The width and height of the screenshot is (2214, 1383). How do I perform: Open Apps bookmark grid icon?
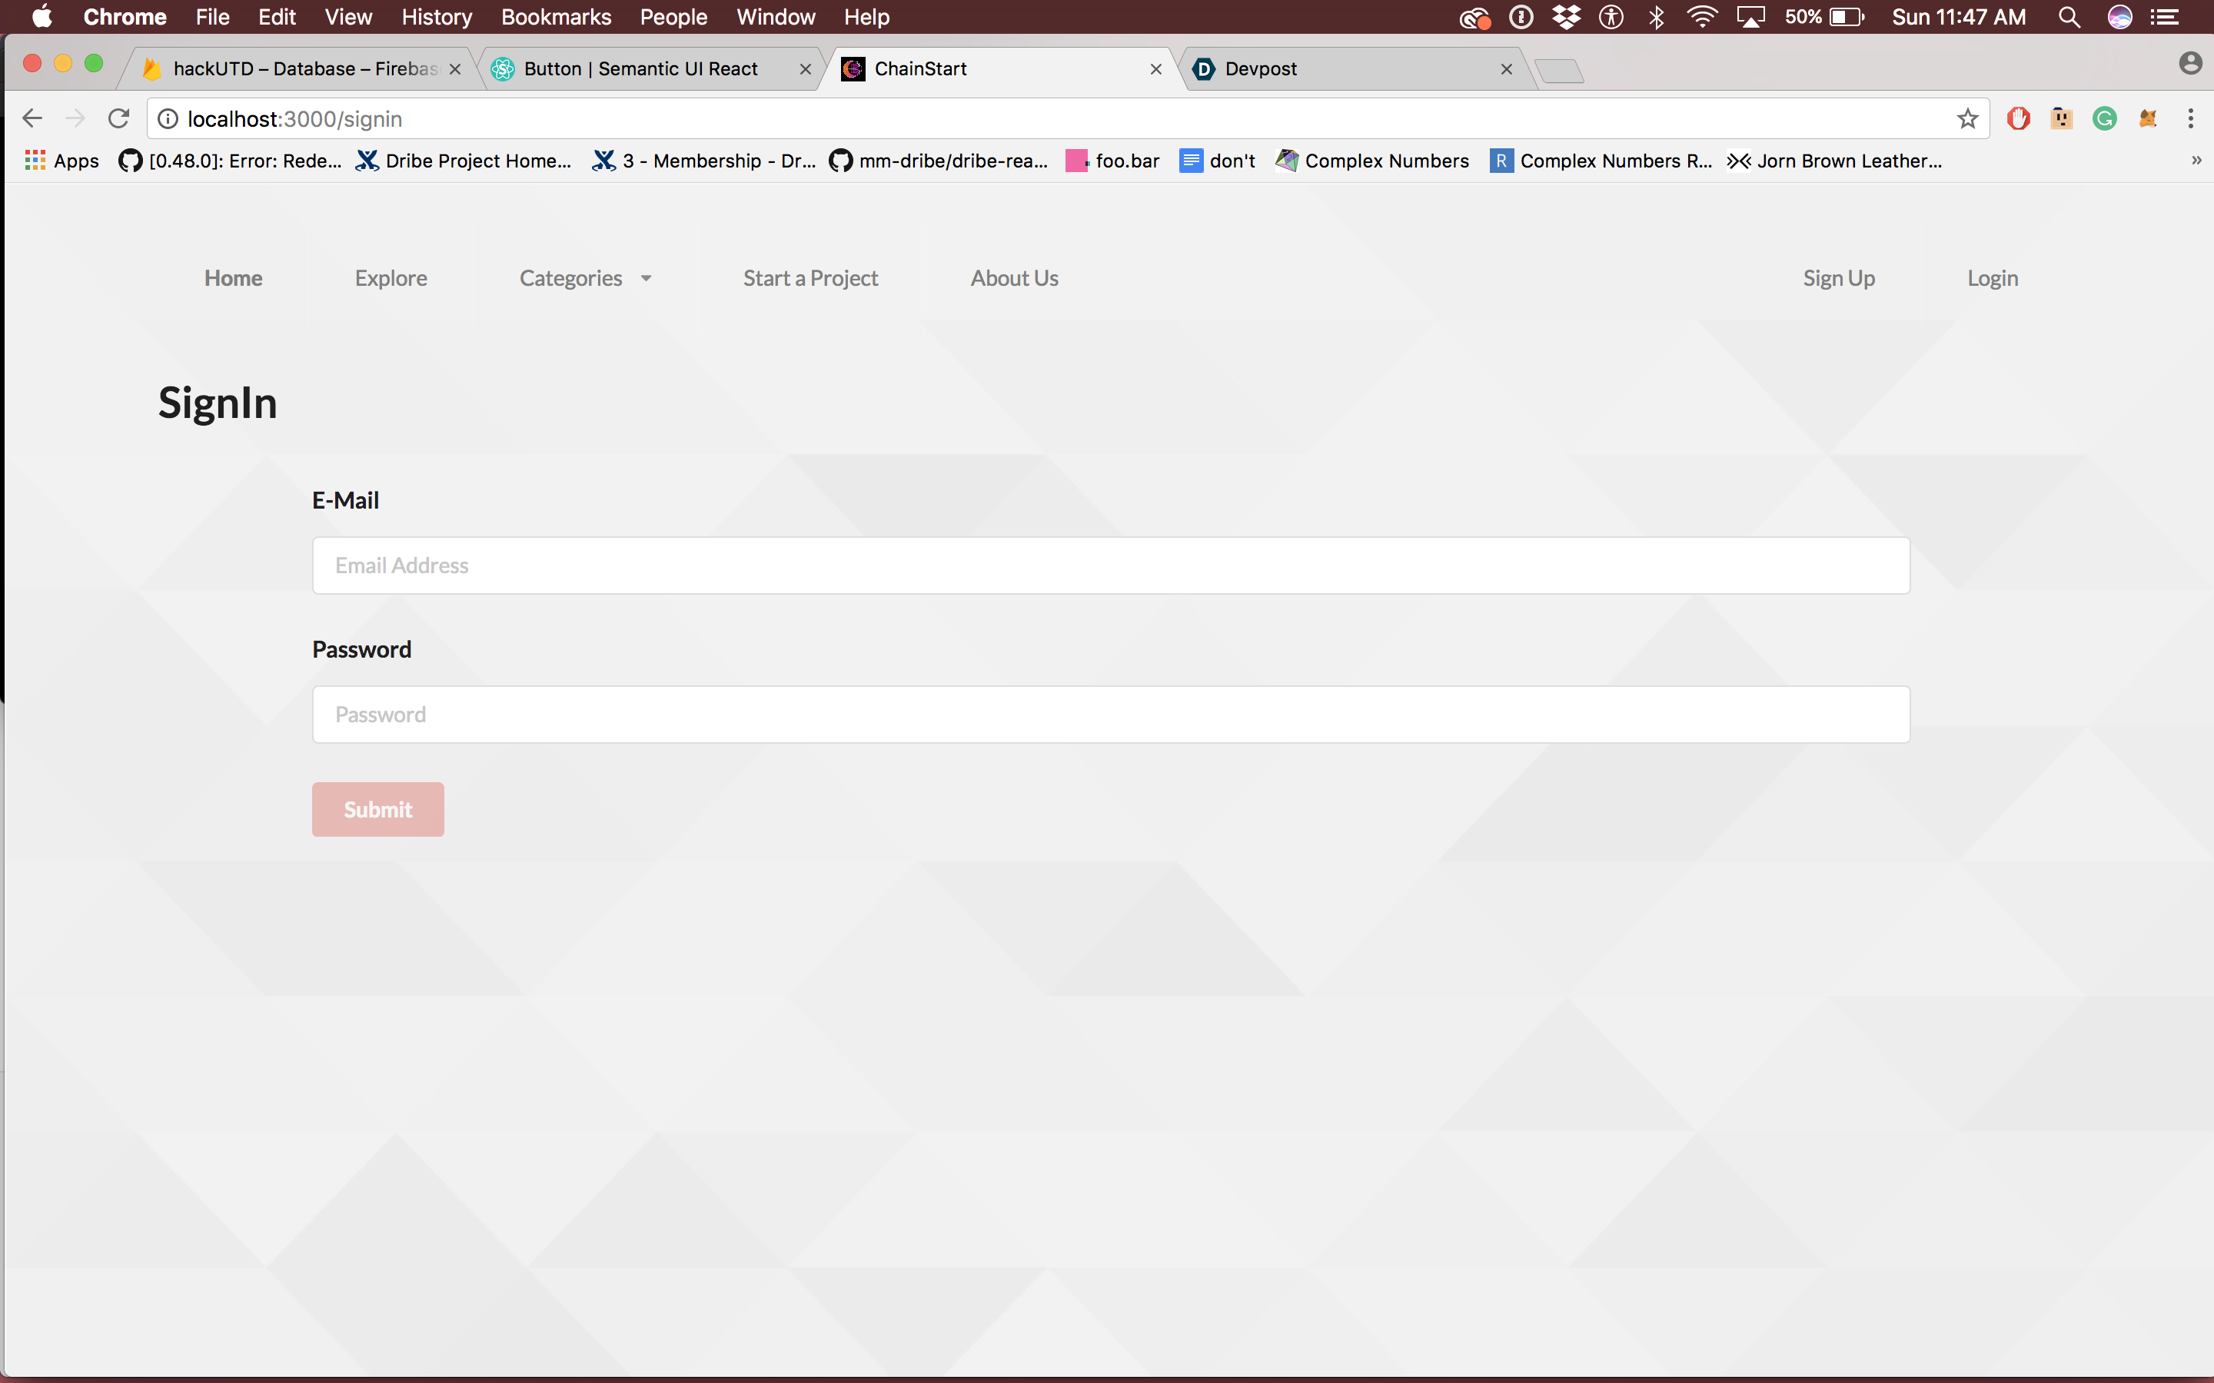click(x=35, y=161)
